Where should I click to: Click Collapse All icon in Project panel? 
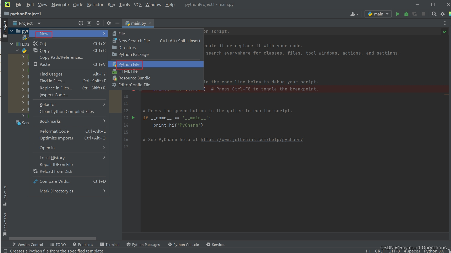point(98,23)
